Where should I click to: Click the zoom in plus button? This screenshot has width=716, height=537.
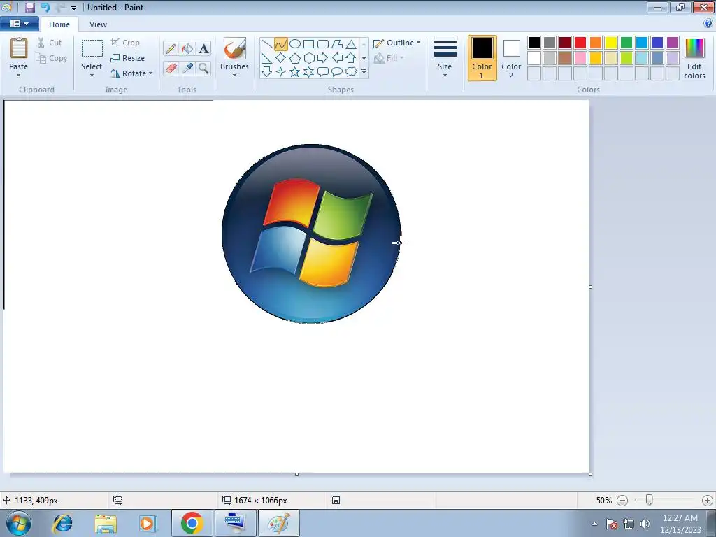pyautogui.click(x=708, y=501)
